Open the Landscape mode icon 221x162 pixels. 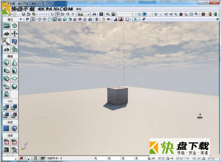pos(7,49)
